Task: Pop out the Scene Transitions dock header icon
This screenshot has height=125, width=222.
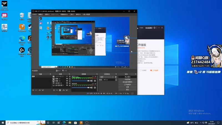Action: [116, 74]
